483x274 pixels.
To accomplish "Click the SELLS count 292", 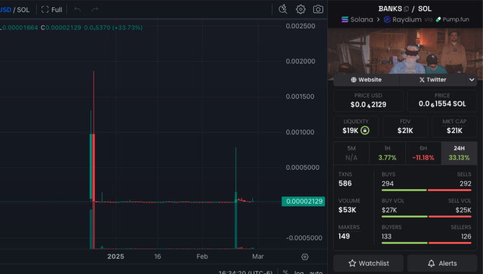I will (465, 184).
